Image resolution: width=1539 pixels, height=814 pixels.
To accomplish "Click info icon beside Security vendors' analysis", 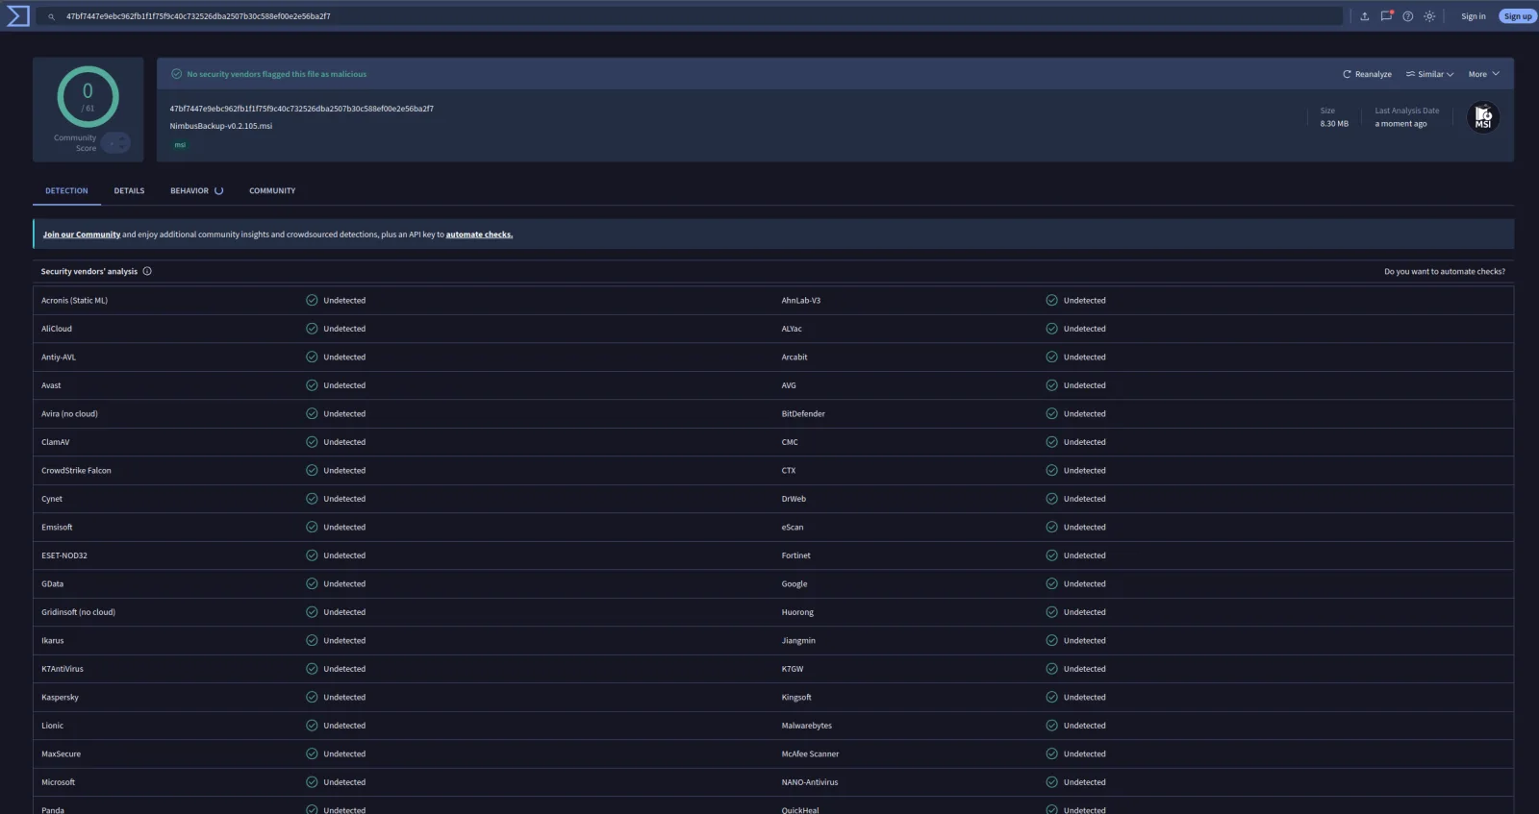I will point(147,271).
